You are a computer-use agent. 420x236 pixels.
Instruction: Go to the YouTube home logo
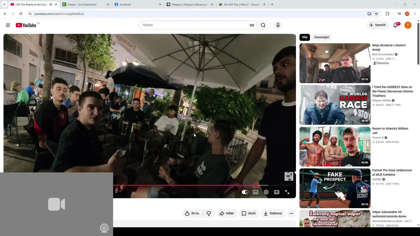[26, 25]
